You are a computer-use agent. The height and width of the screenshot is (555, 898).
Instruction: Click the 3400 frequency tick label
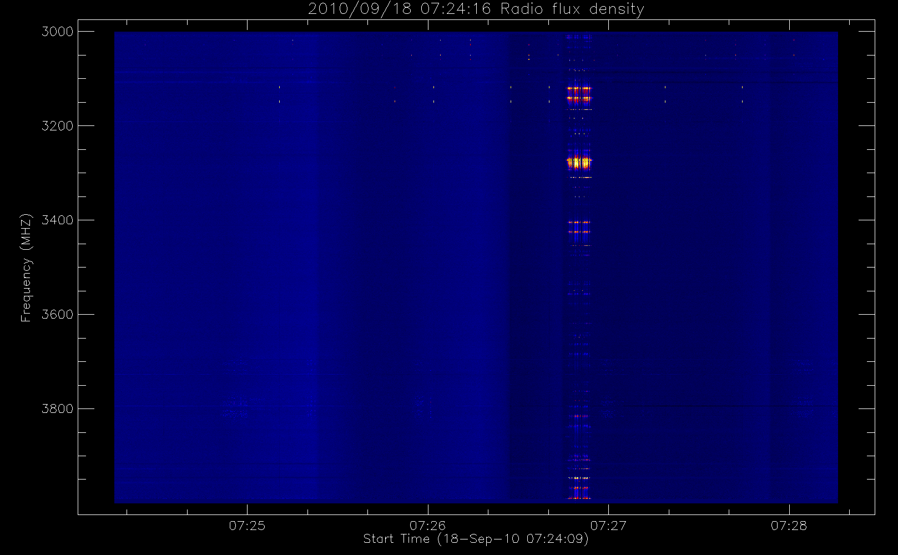58,220
